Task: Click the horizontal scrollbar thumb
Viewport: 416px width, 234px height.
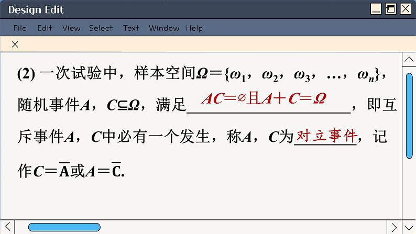Action: pos(64,227)
